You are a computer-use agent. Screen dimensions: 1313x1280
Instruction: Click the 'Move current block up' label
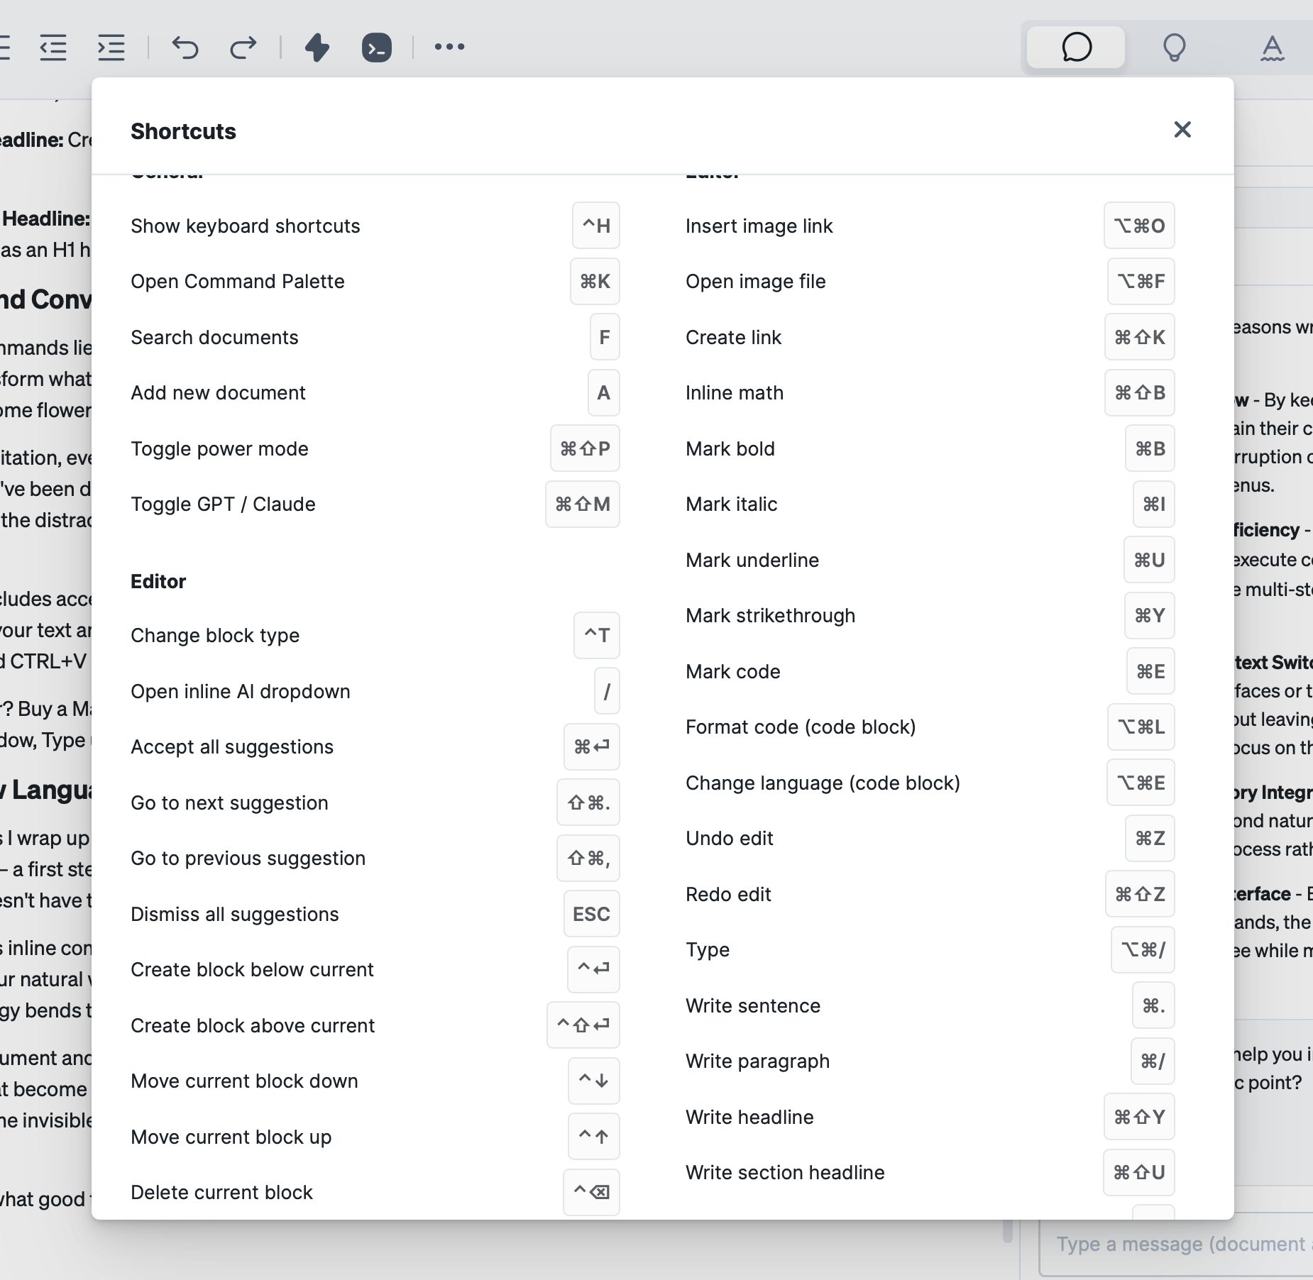click(x=231, y=1137)
